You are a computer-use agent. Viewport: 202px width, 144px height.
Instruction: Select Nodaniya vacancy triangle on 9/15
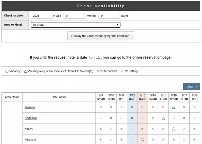[x=163, y=118]
